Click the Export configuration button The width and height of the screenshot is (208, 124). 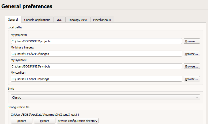point(45,121)
